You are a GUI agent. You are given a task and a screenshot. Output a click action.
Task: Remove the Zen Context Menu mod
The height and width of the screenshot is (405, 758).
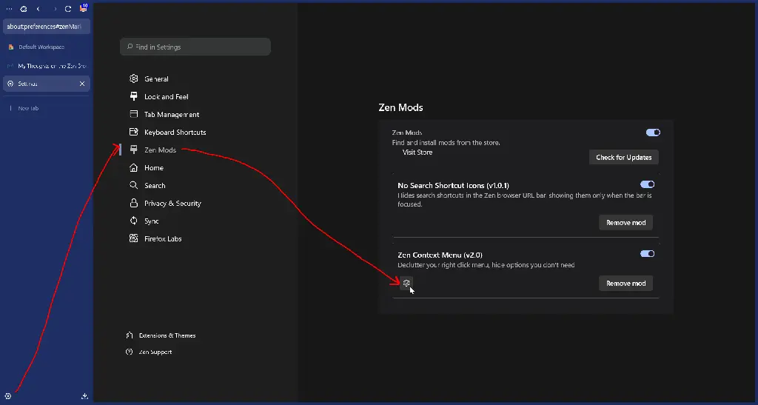(626, 284)
